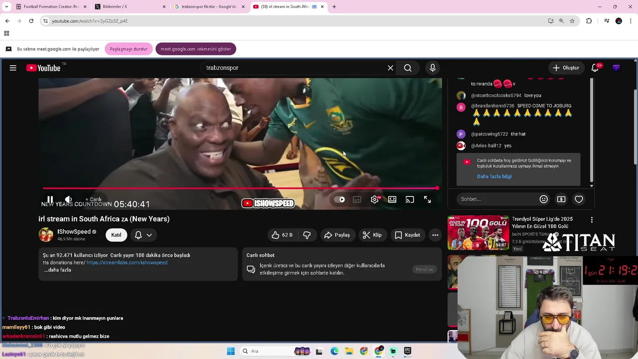Screen dimensions: 638x359
Task: Cast the video to a TV
Action: (410, 199)
